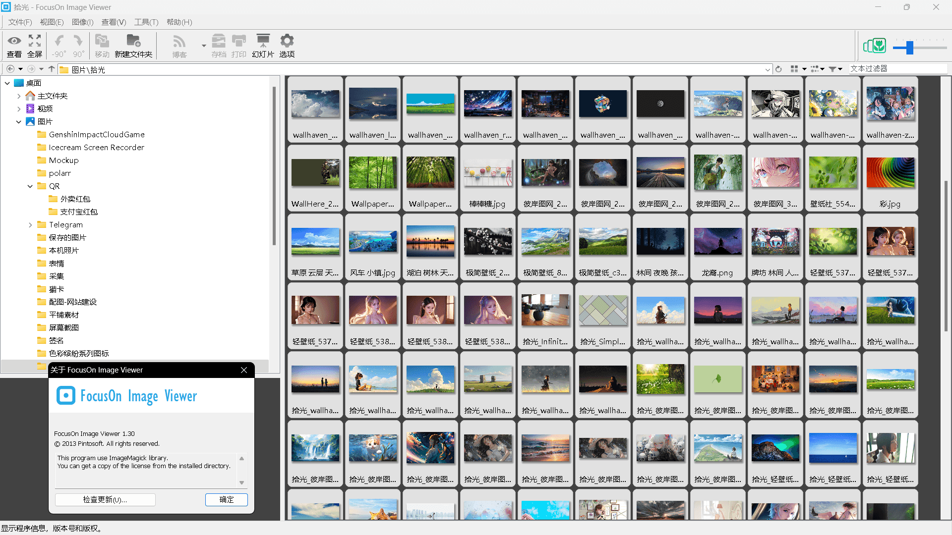Select the Icecream Screen Recorder folder
The image size is (952, 535).
tap(96, 148)
